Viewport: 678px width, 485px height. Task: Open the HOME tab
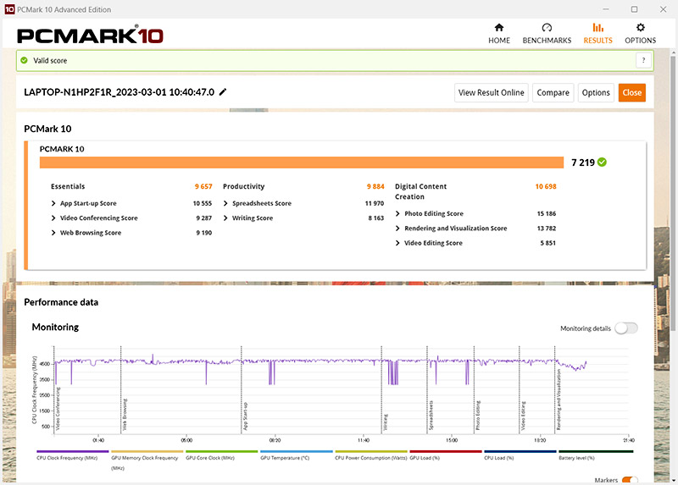pyautogui.click(x=499, y=34)
